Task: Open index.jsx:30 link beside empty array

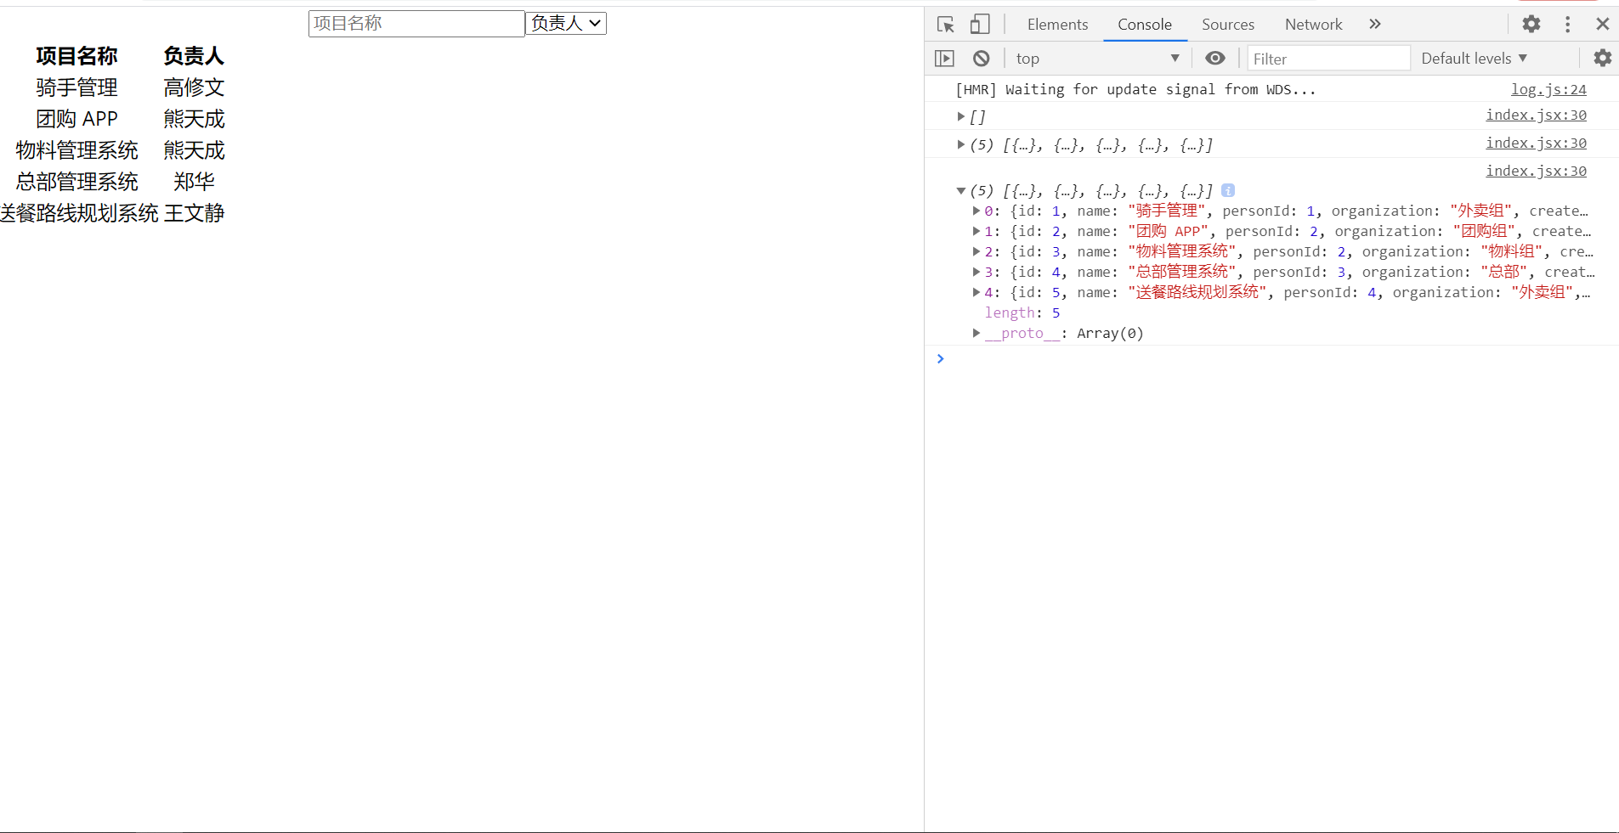Action: (x=1536, y=115)
